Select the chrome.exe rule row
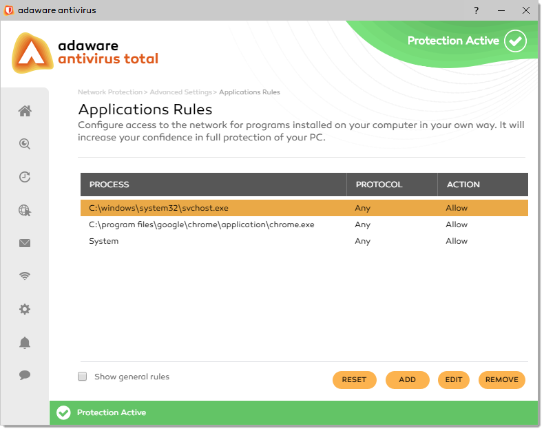This screenshot has height=431, width=544. [304, 224]
